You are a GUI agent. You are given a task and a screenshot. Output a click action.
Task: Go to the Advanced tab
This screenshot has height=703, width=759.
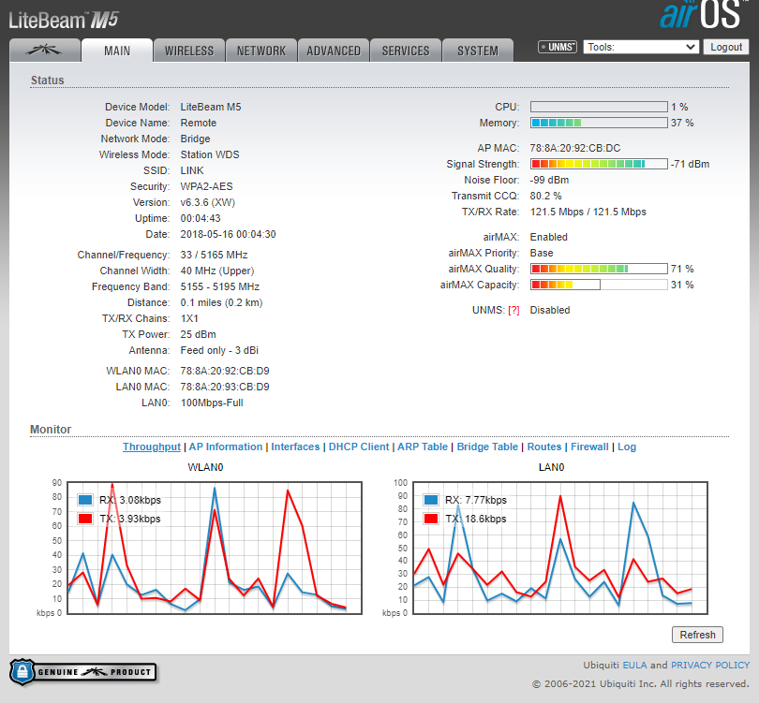tap(334, 51)
